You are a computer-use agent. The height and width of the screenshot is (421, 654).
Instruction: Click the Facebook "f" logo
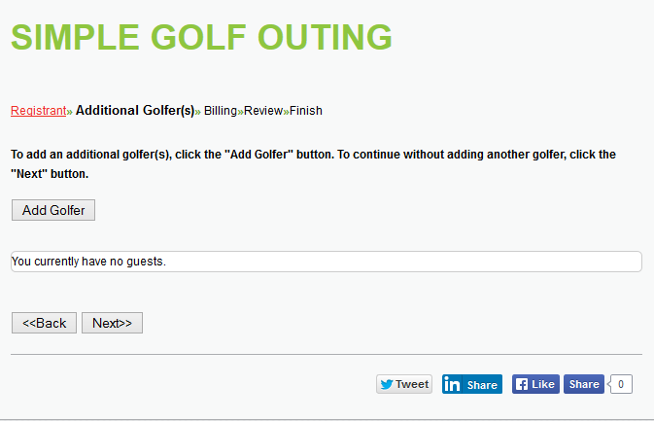point(522,384)
